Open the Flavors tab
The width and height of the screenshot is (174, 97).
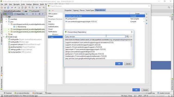tap(82, 10)
